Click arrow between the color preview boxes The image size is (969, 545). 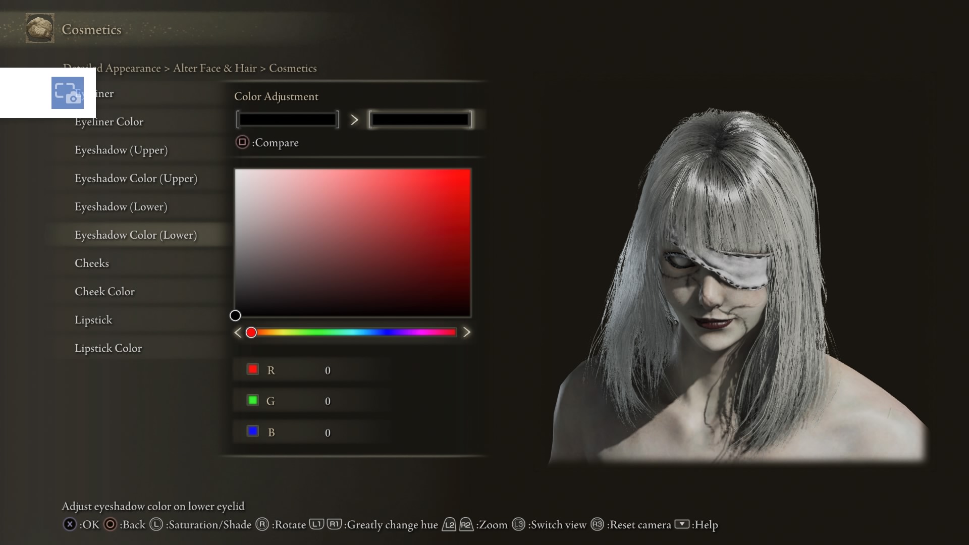[x=354, y=120]
